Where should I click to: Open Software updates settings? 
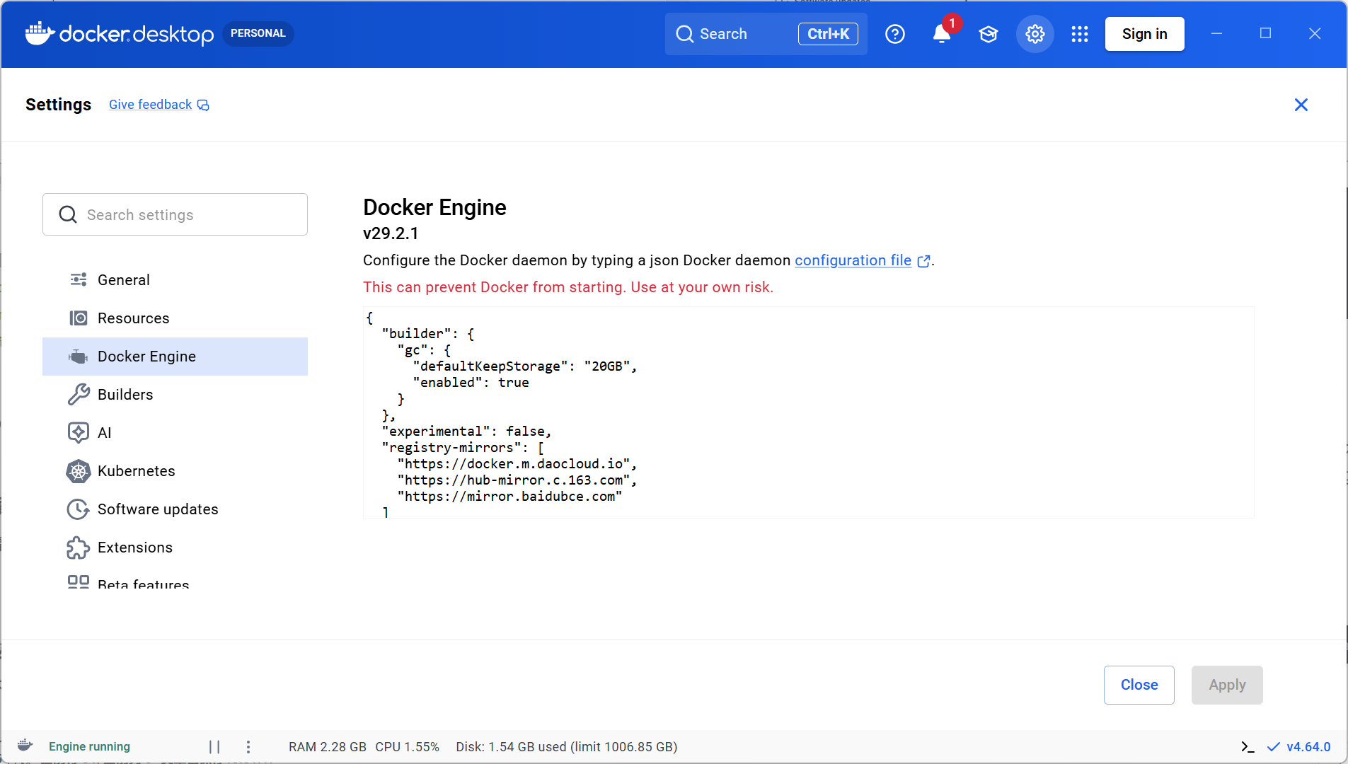click(175, 509)
